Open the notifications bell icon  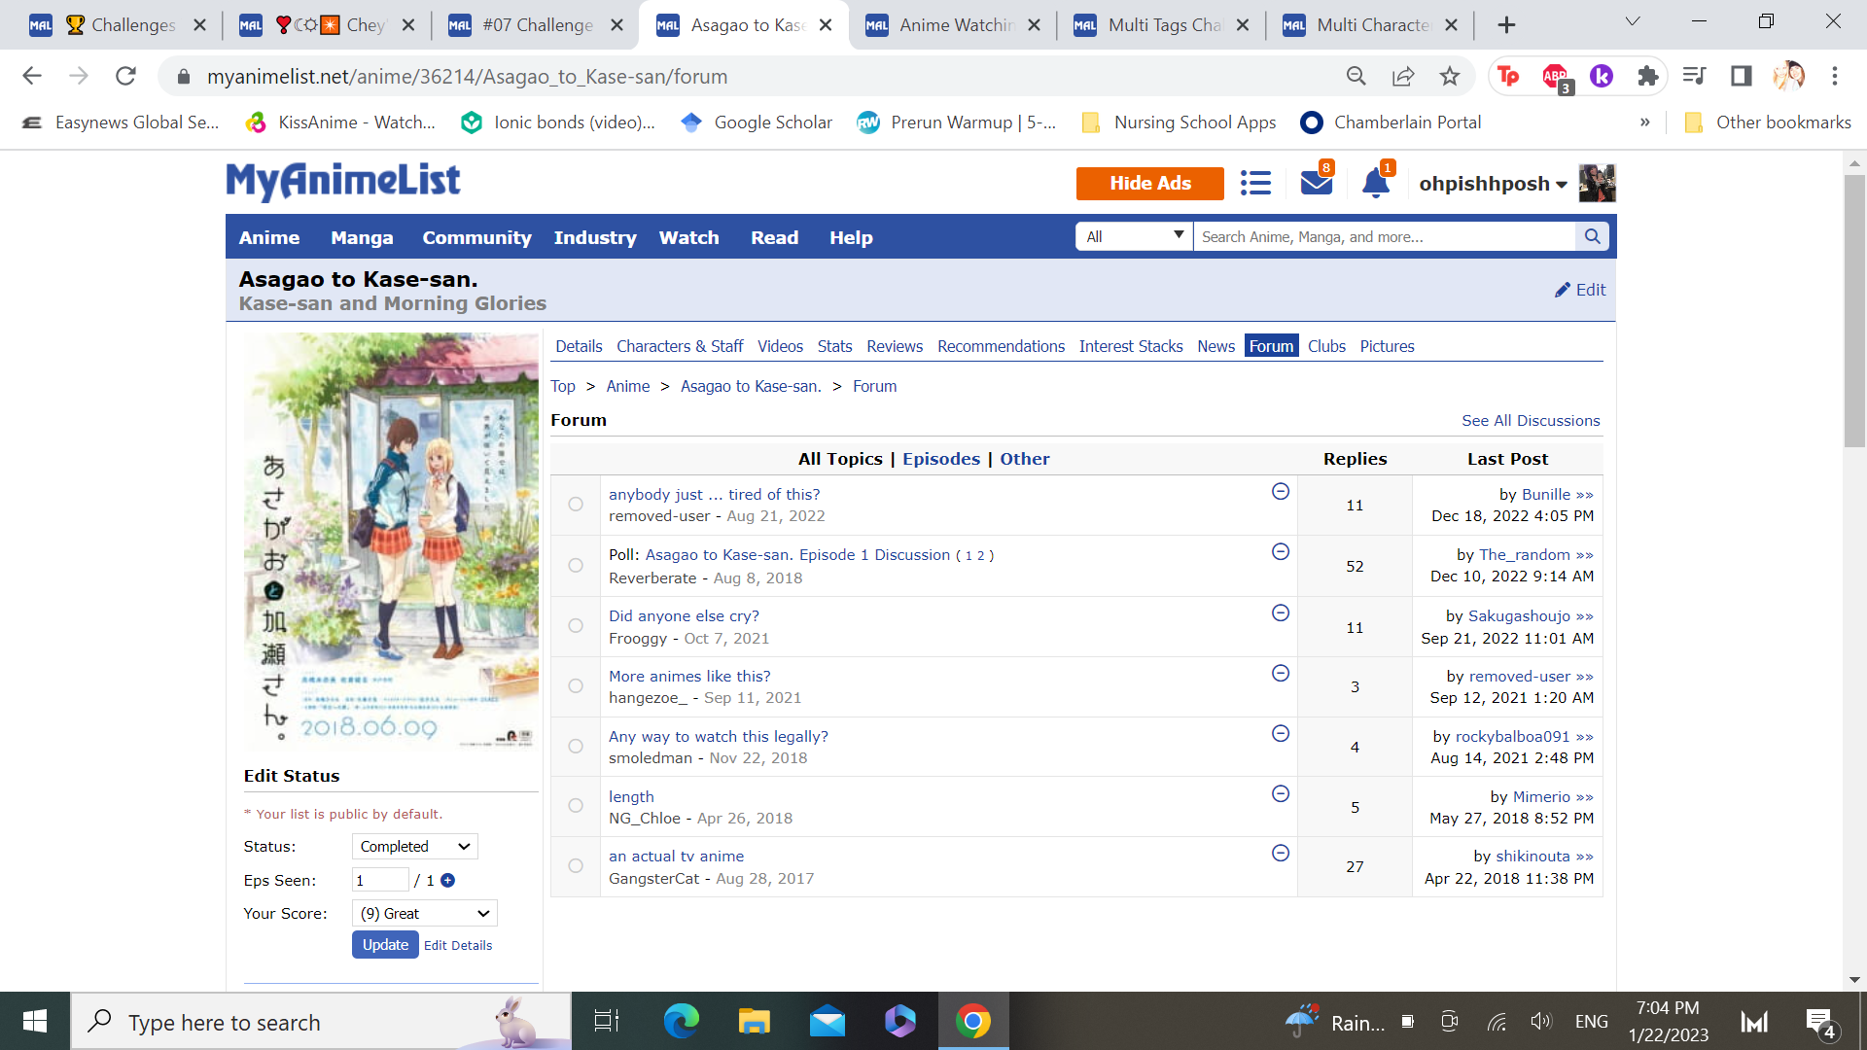point(1375,183)
